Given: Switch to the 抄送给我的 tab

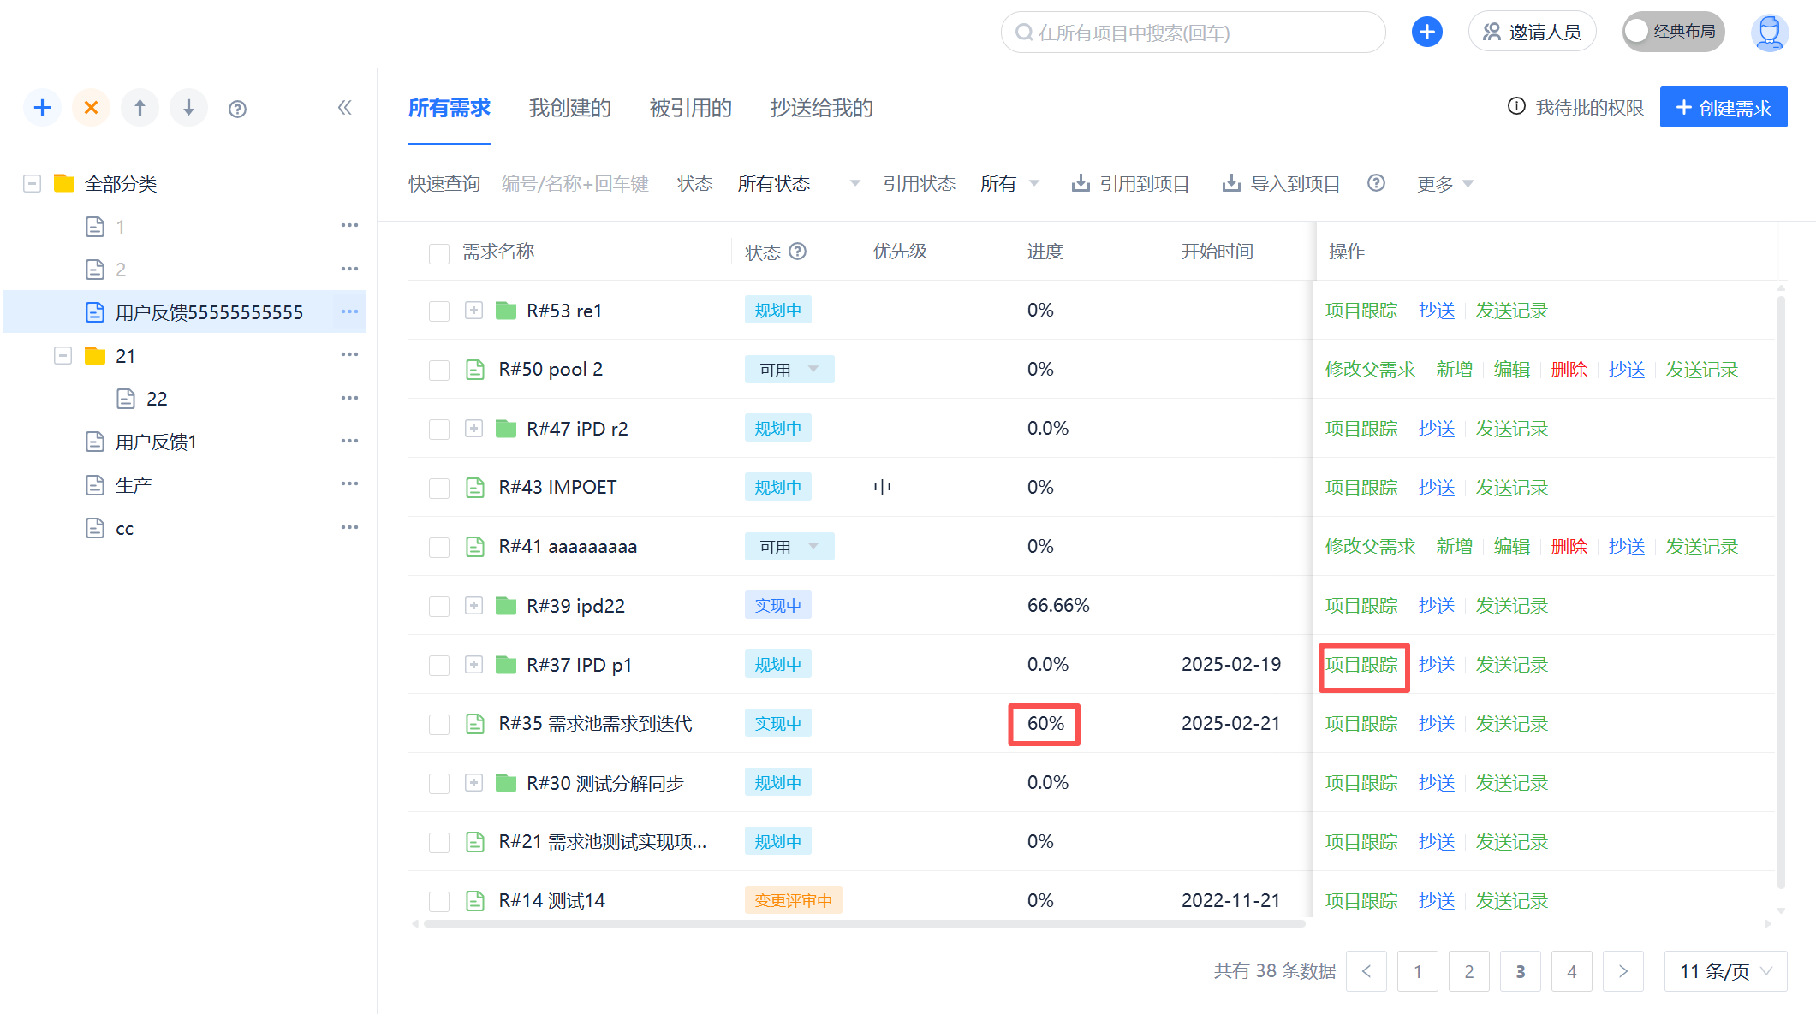Looking at the screenshot, I should point(821,108).
